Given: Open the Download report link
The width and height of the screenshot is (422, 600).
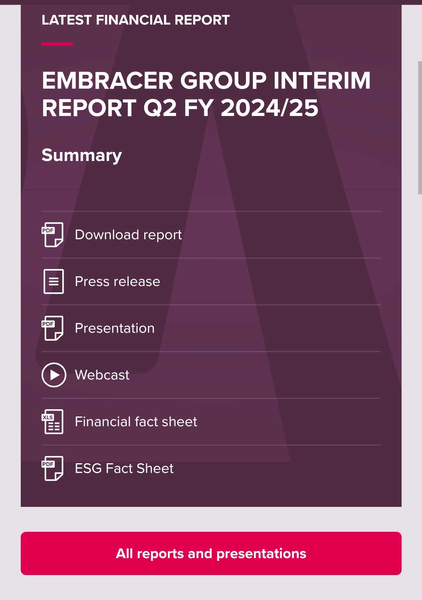Looking at the screenshot, I should (x=128, y=235).
